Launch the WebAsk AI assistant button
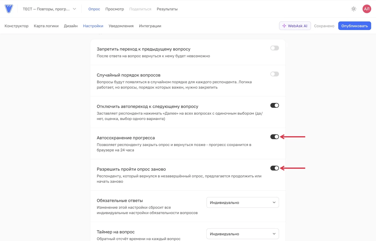Screen dimensions: 376x241 click(x=295, y=26)
